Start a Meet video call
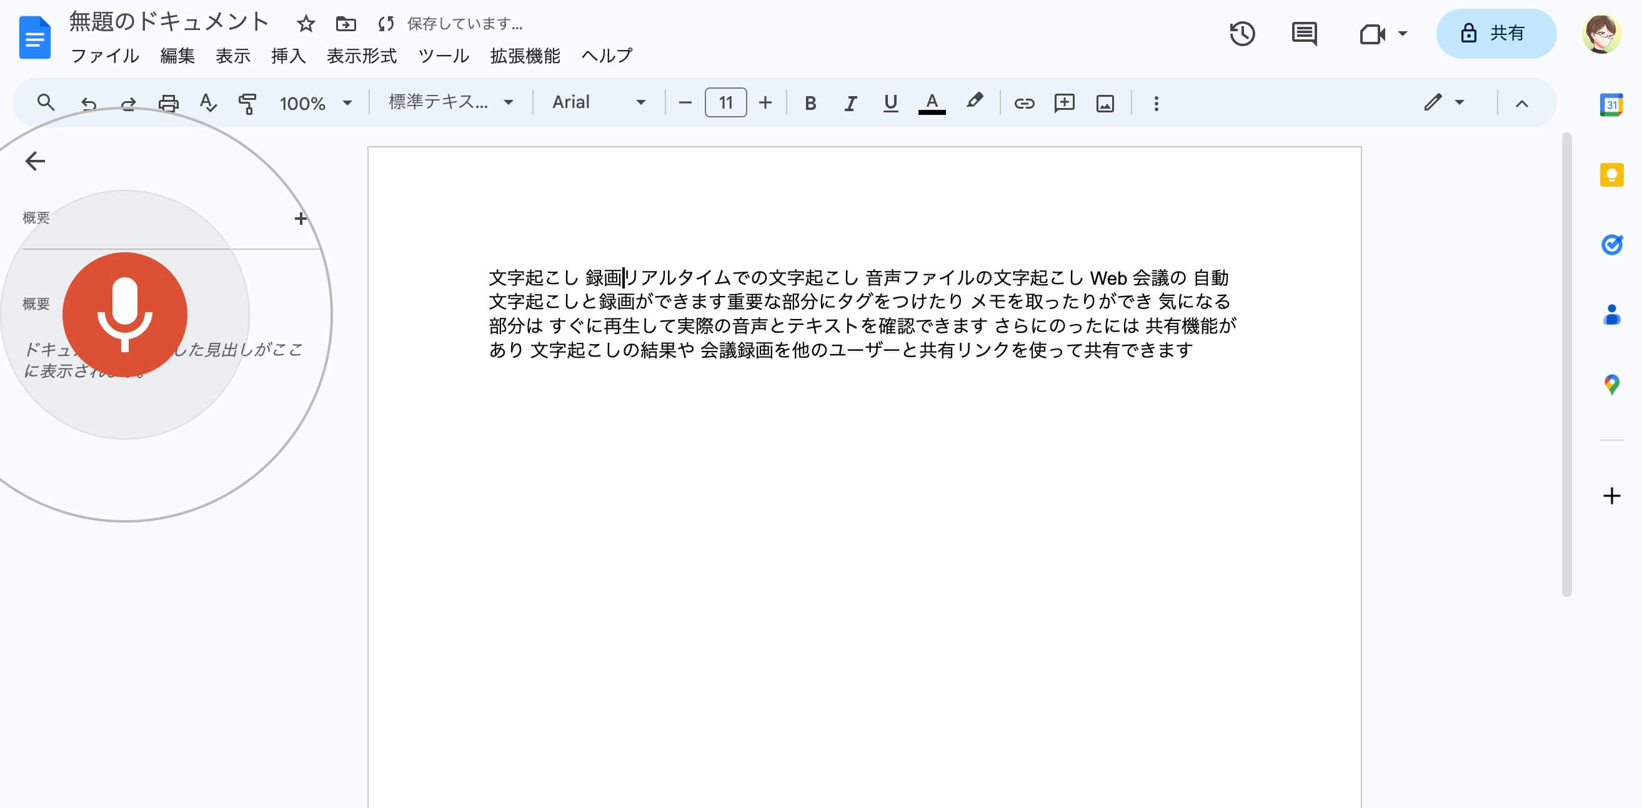Screen dimensions: 1642x808 click(1372, 34)
